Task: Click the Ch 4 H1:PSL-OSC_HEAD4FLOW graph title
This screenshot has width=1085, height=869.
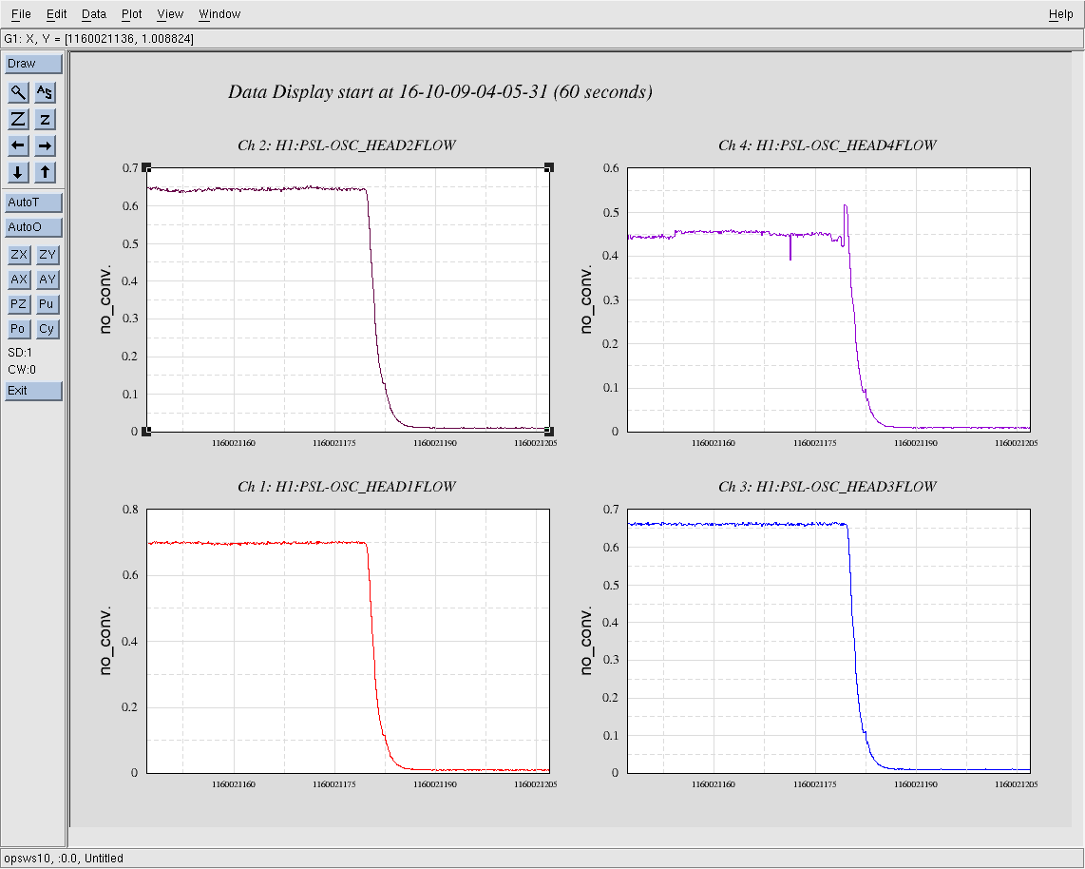Action: [828, 145]
